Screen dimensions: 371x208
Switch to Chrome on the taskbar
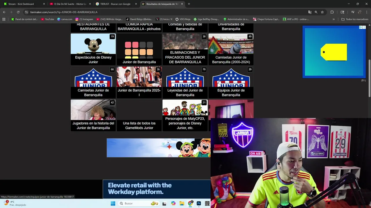[190, 203]
